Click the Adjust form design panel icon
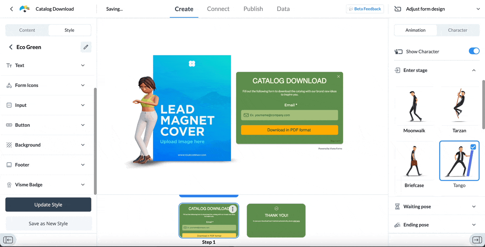This screenshot has height=247, width=485. click(x=397, y=8)
